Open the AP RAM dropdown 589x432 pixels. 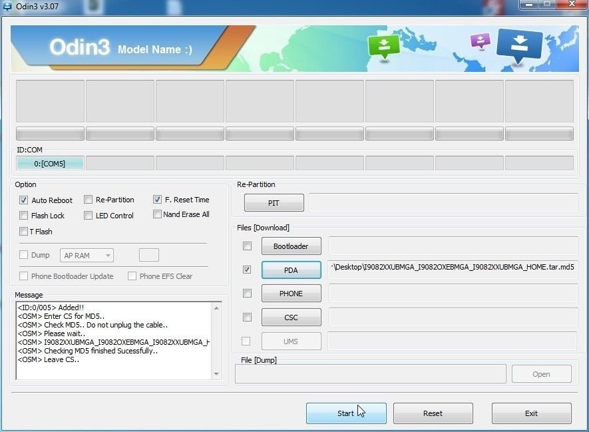pyautogui.click(x=87, y=256)
